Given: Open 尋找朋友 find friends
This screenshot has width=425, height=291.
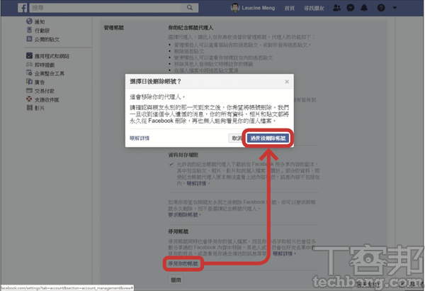Looking at the screenshot, I should coord(314,8).
